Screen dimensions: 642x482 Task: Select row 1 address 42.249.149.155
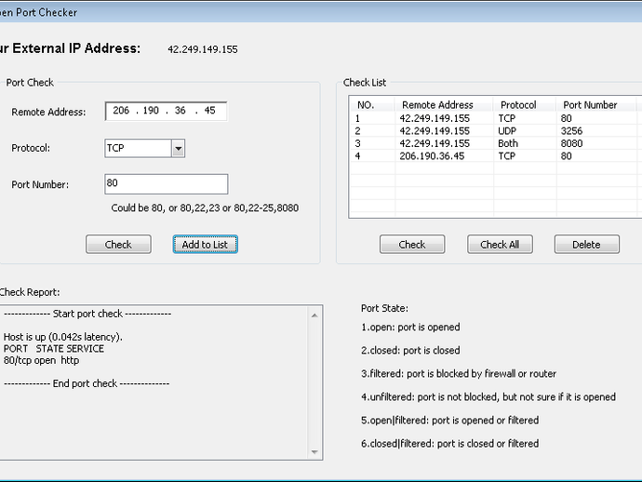(x=435, y=118)
